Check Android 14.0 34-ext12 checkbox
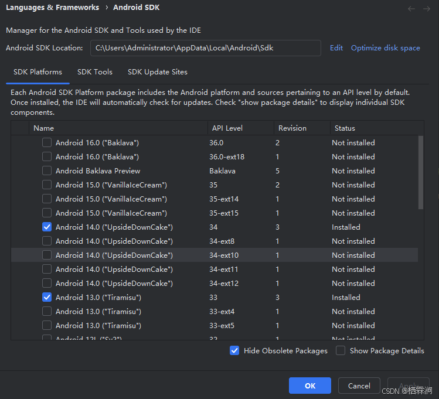The height and width of the screenshot is (399, 439). pyautogui.click(x=47, y=283)
